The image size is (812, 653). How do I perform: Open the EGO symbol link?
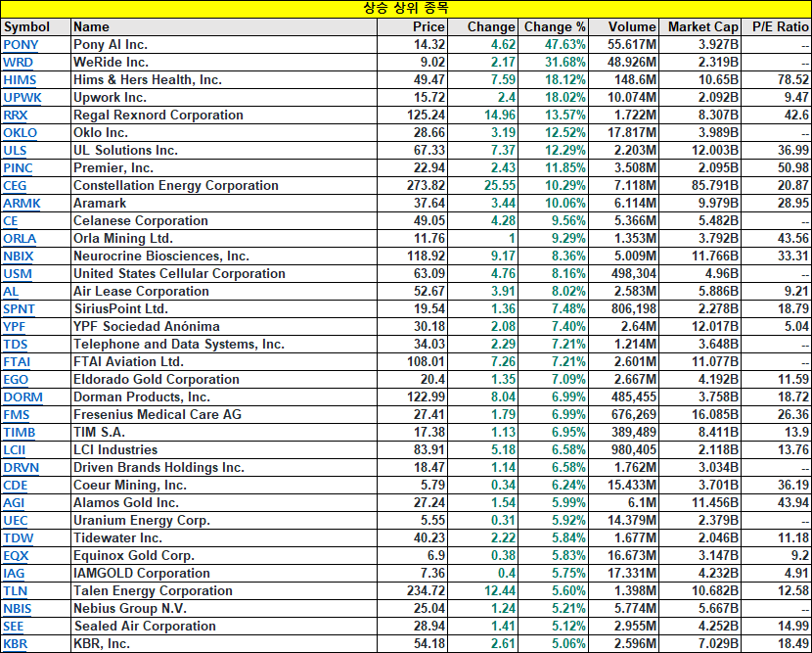tap(16, 380)
